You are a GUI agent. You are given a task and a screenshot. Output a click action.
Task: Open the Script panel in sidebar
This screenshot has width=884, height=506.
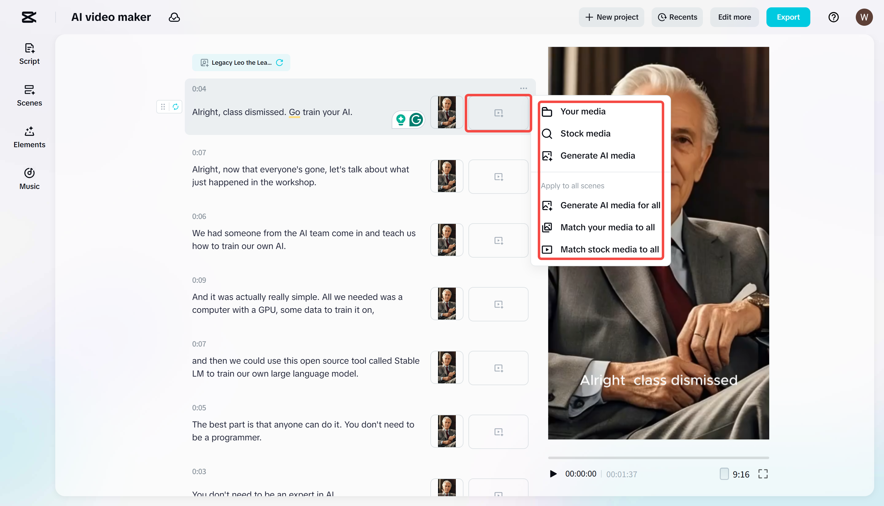click(x=29, y=54)
